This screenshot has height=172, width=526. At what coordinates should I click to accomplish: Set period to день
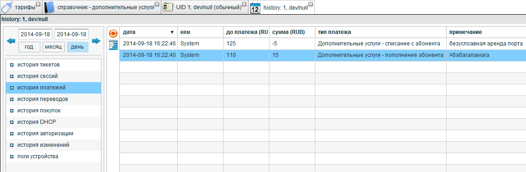coord(78,47)
